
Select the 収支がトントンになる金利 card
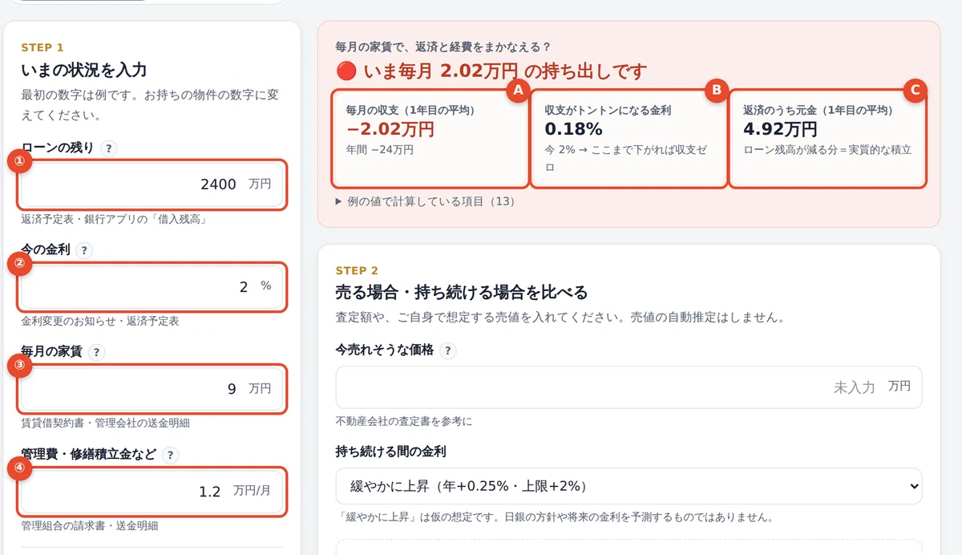[629, 139]
